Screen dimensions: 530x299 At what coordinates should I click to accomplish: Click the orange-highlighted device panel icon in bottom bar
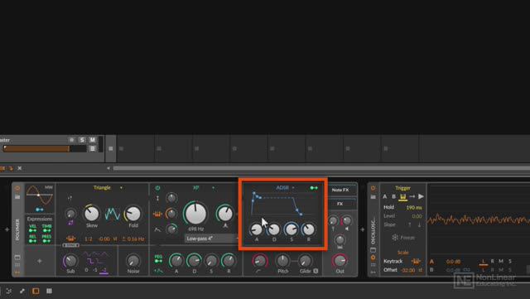[36, 291]
